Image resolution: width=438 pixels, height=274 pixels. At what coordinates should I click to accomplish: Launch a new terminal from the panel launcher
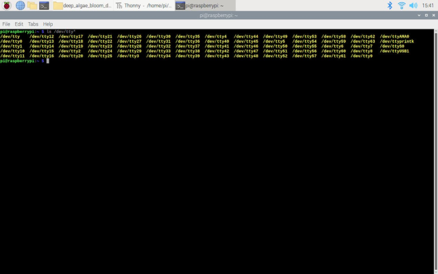tap(44, 5)
